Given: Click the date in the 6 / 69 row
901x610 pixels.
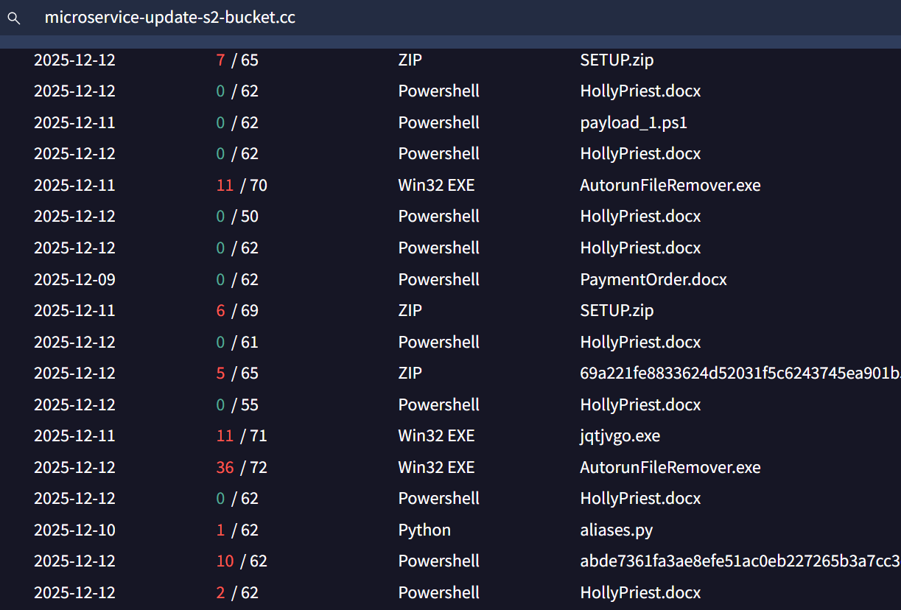Looking at the screenshot, I should click(74, 310).
